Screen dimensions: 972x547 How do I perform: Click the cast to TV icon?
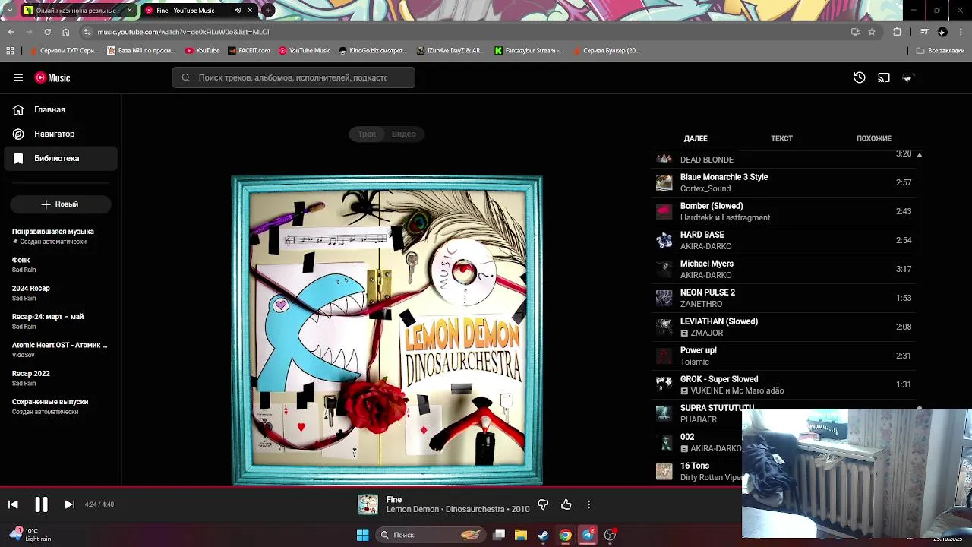(x=884, y=77)
